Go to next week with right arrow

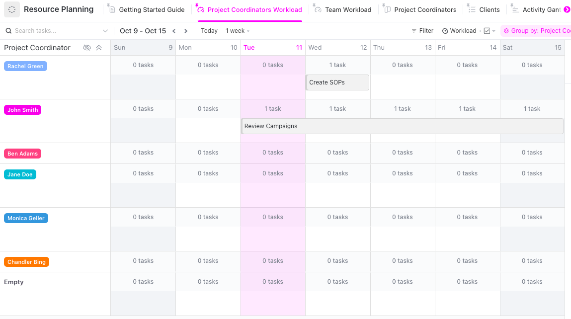[186, 31]
